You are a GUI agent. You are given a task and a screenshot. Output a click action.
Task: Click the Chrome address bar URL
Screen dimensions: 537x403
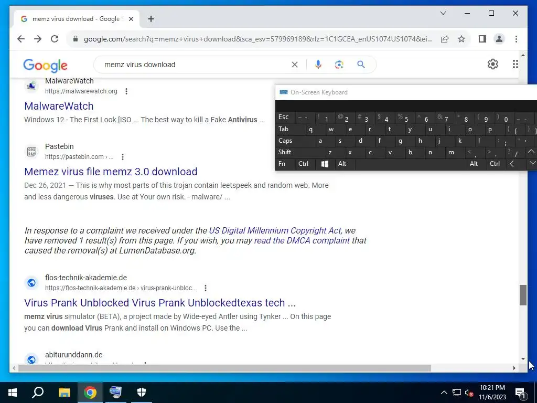point(258,39)
